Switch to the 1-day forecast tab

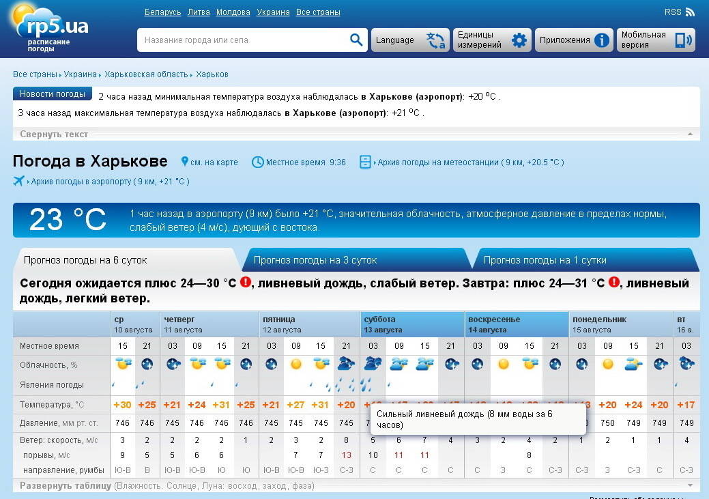pyautogui.click(x=545, y=260)
